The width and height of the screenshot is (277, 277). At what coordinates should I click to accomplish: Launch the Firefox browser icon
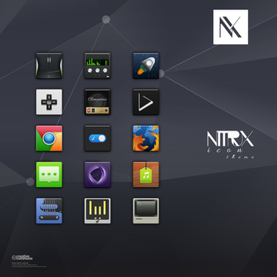pyautogui.click(x=146, y=138)
